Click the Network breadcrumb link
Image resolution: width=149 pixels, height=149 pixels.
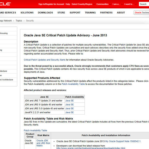tap(6, 21)
